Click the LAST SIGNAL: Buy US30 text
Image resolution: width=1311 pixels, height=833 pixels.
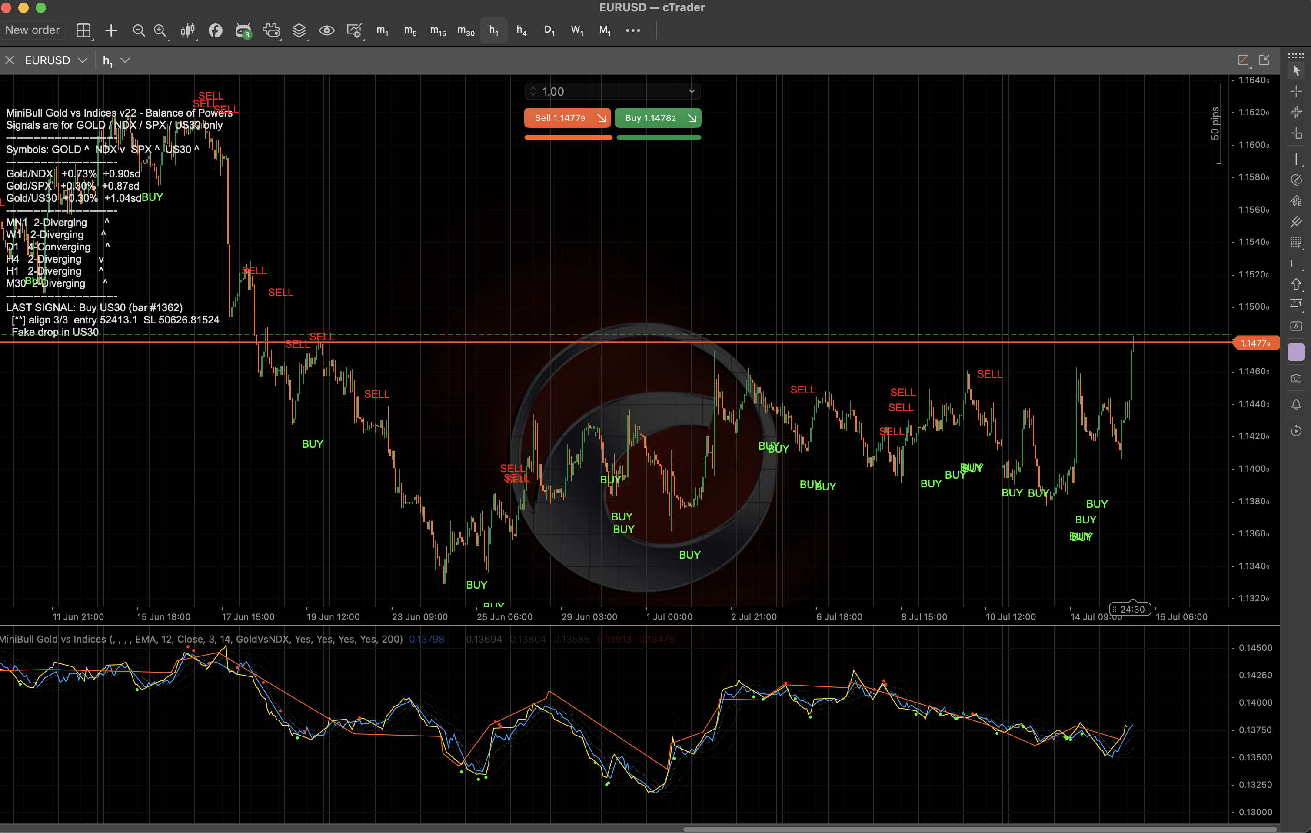click(x=94, y=308)
